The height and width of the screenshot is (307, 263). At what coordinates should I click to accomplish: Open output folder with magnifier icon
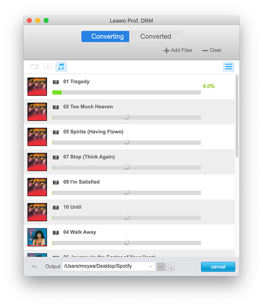[x=170, y=267]
